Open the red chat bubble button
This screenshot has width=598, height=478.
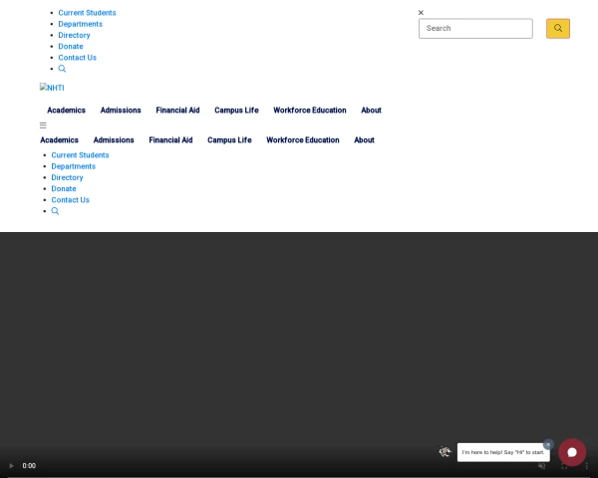coord(572,452)
